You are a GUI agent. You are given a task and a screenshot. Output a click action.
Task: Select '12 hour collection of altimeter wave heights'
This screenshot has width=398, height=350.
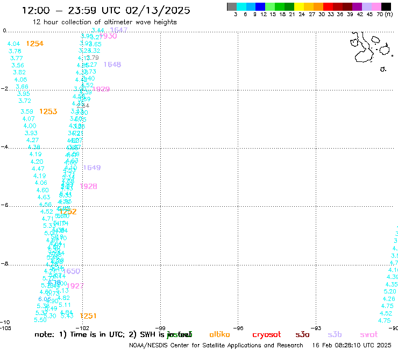click(104, 22)
